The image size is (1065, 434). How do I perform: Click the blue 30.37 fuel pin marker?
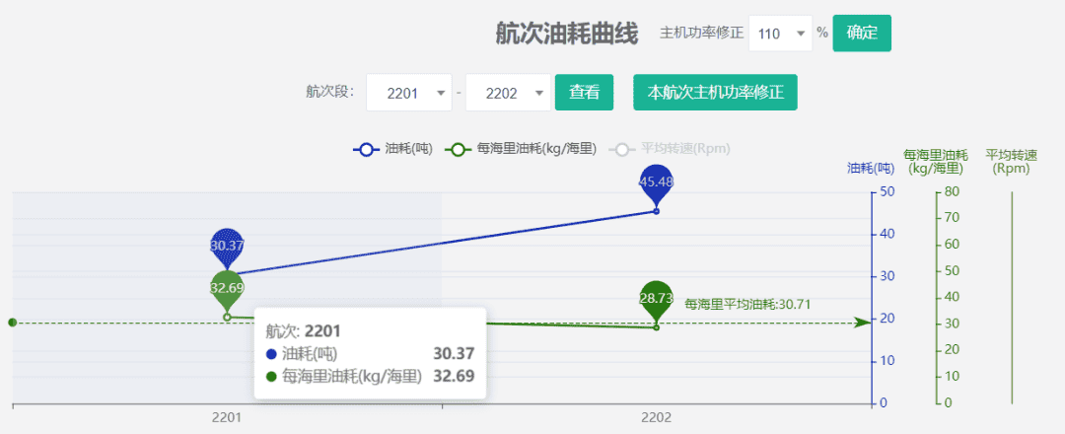tap(227, 247)
